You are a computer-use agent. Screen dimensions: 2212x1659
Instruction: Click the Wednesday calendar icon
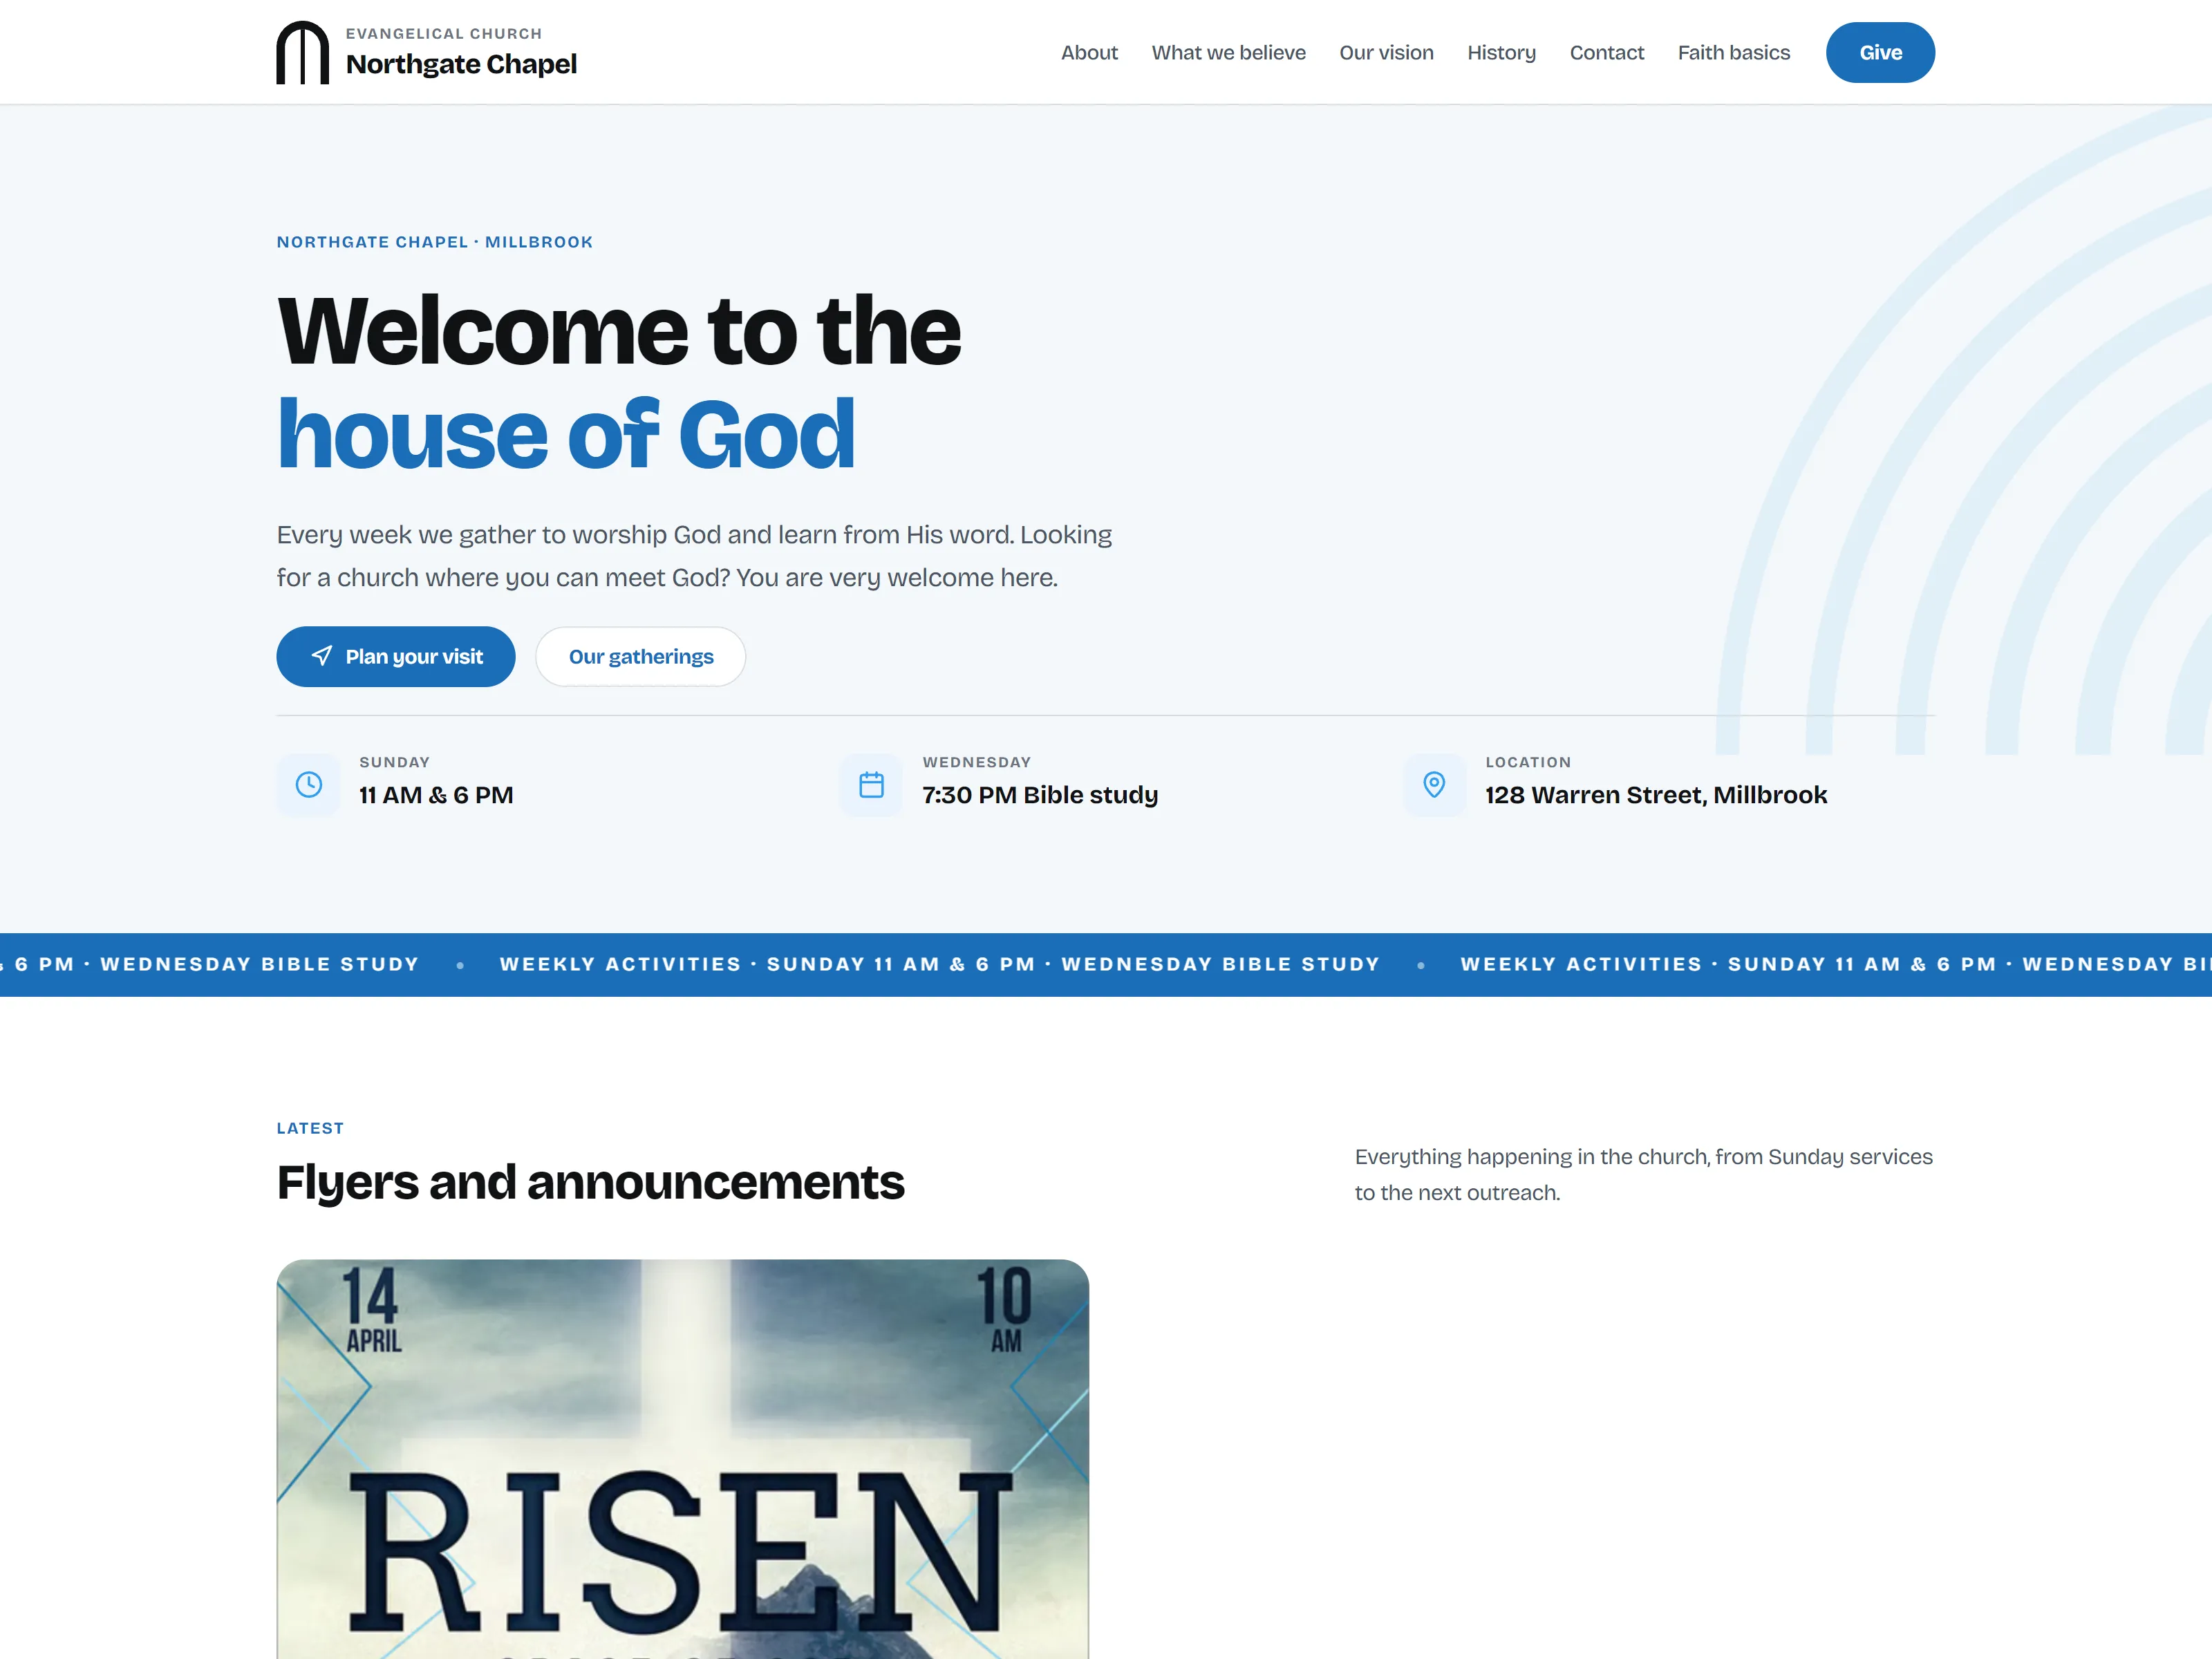[x=871, y=785]
